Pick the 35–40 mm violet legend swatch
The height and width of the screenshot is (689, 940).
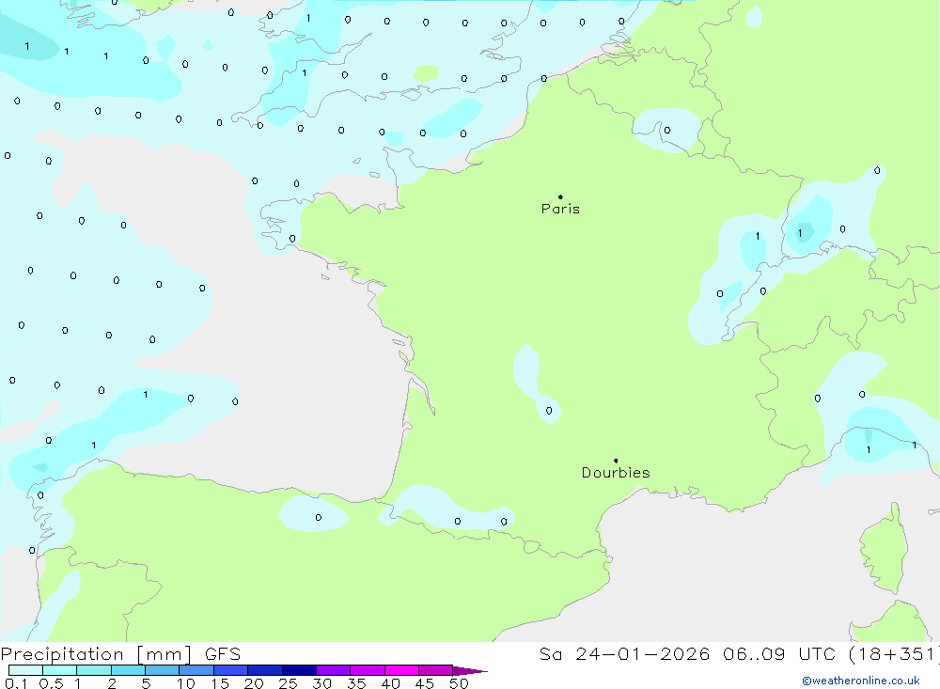[368, 670]
